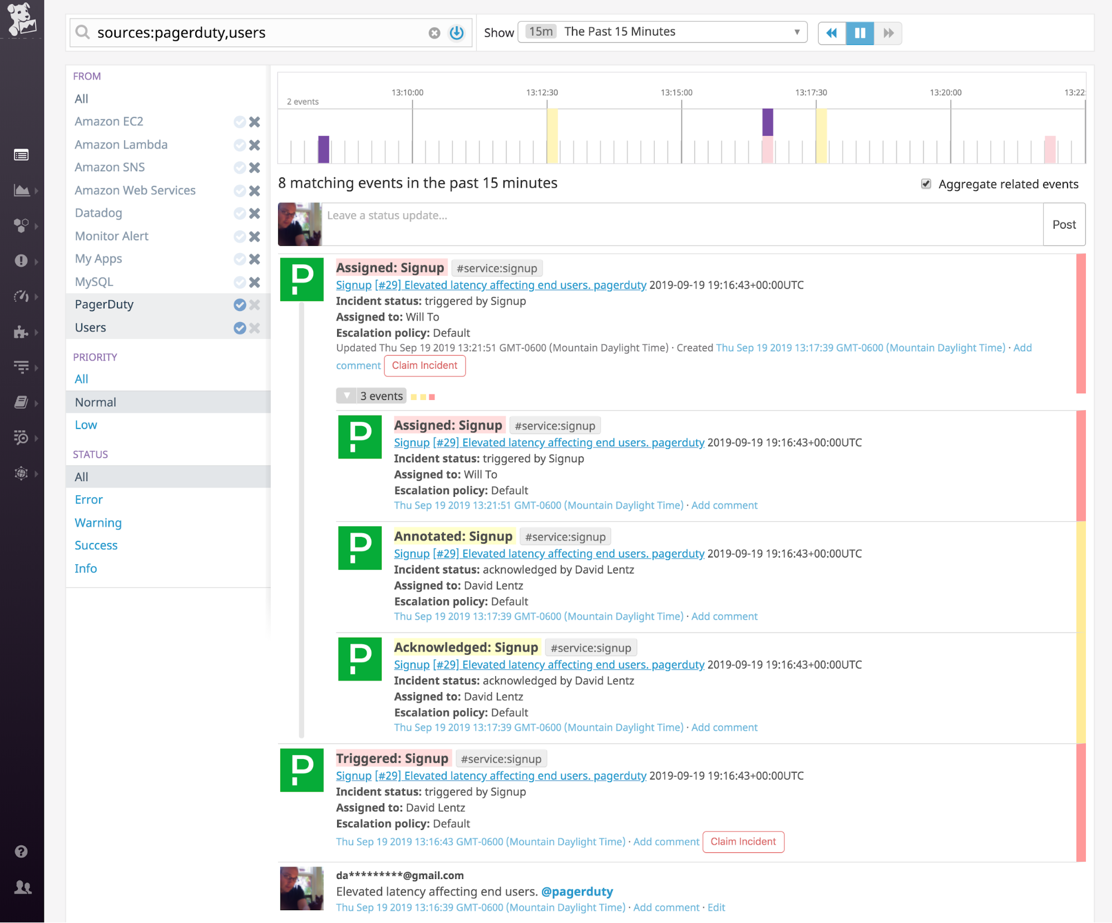Enable the Amazon EC2 source checkmark
The image size is (1112, 923).
240,122
